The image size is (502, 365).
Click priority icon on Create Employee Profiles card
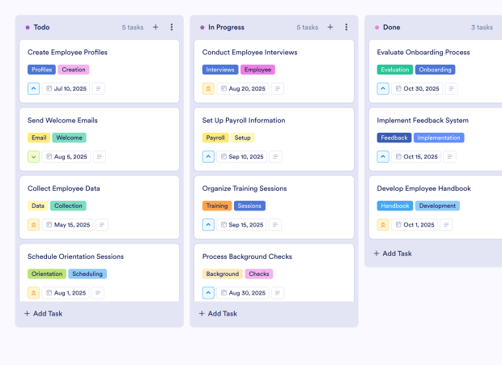click(33, 88)
